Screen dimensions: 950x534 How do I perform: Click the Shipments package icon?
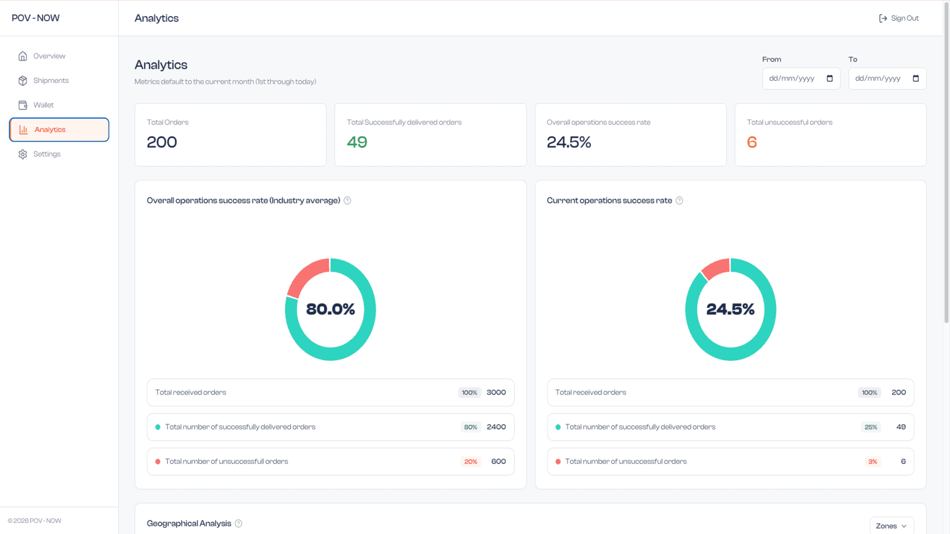tap(23, 81)
